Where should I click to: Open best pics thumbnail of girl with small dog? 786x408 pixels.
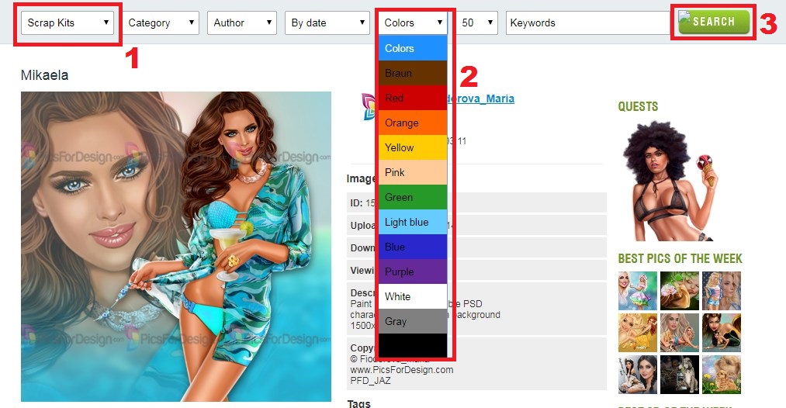pyautogui.click(x=679, y=333)
